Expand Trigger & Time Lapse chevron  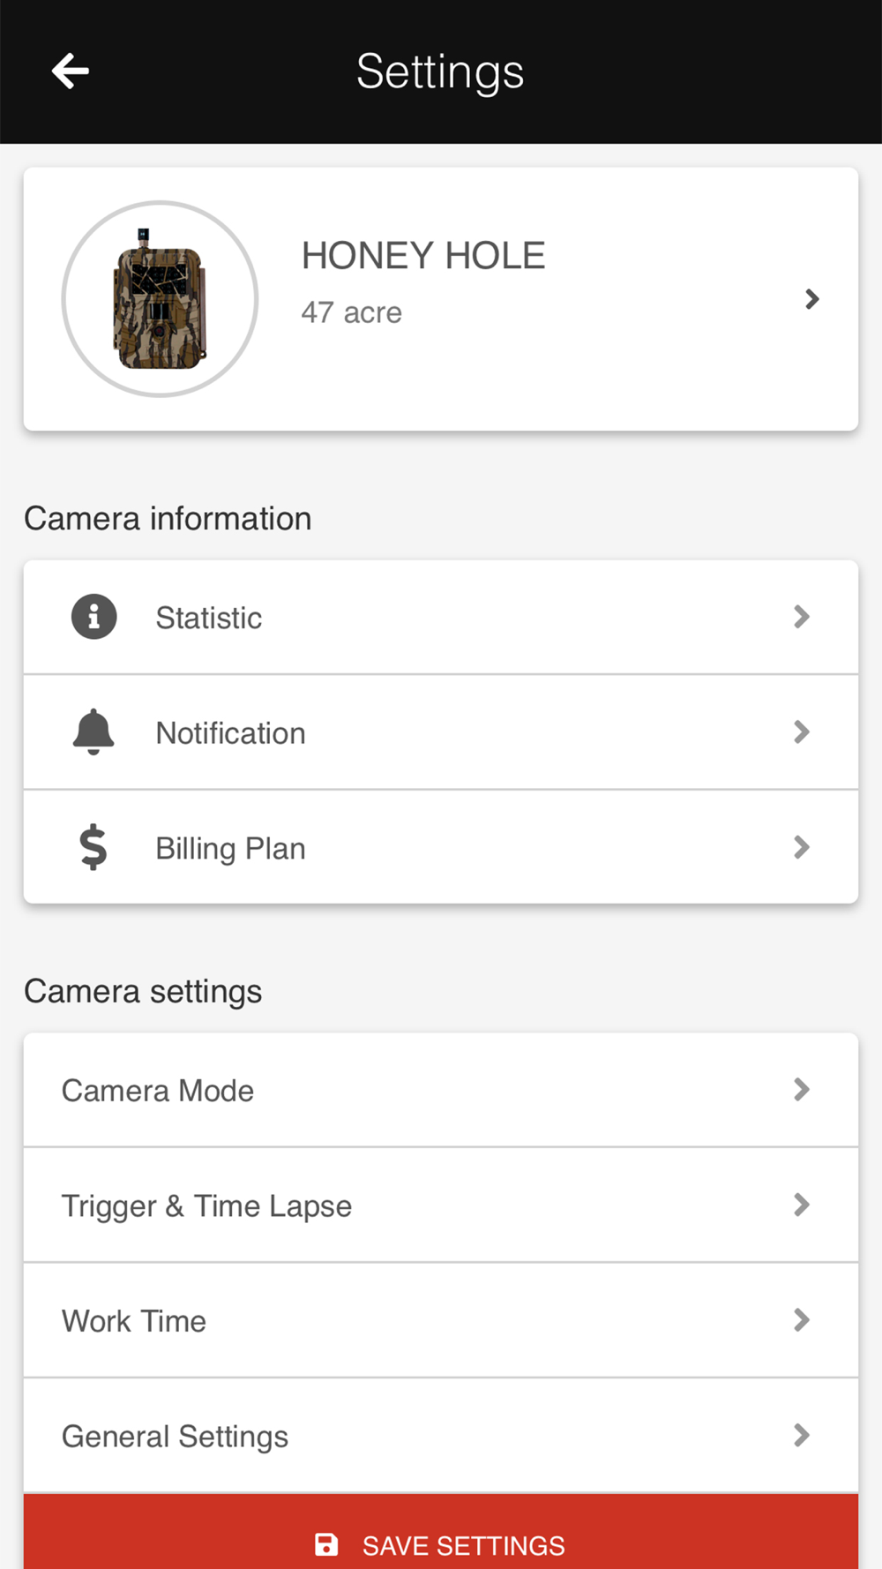(801, 1205)
